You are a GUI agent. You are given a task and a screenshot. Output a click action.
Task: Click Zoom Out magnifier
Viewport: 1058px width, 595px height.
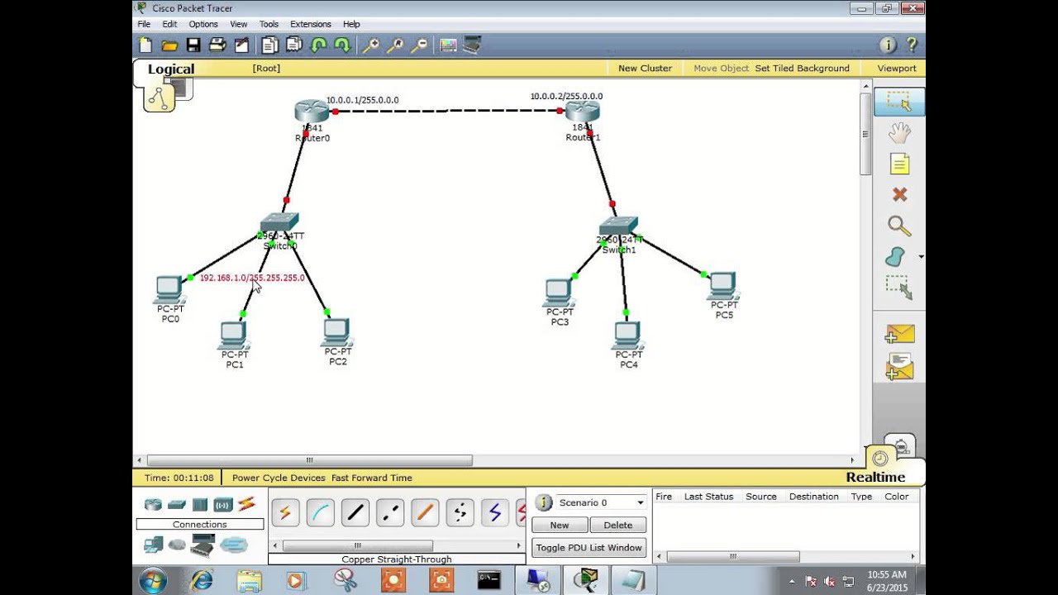(x=419, y=45)
